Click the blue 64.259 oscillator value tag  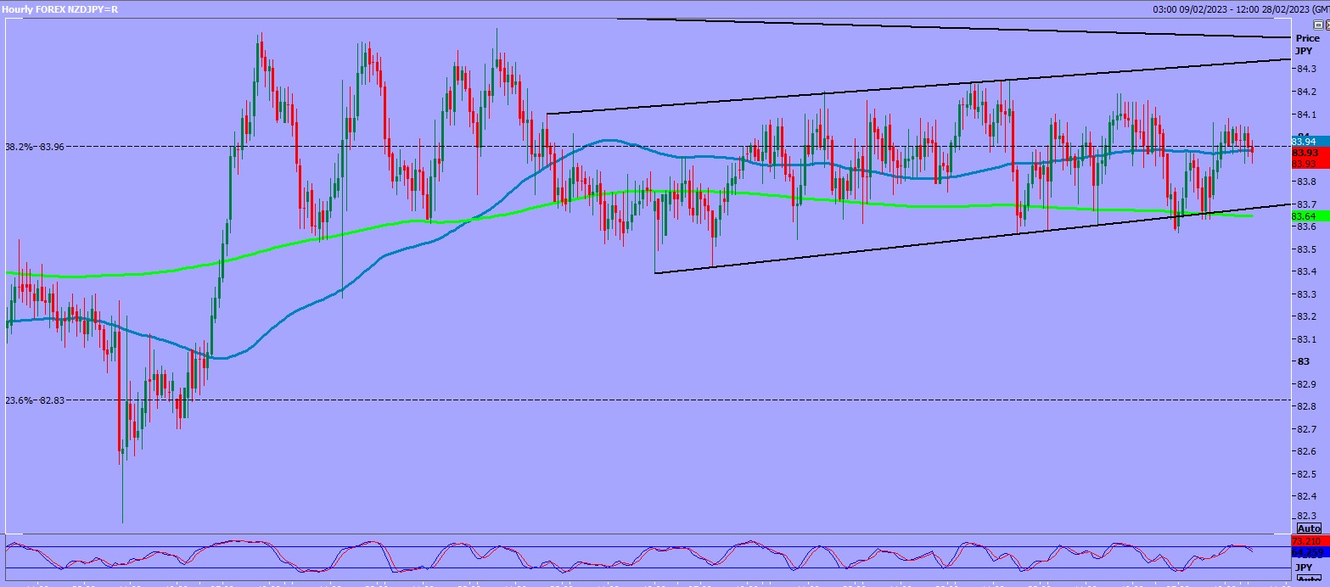pos(1305,551)
